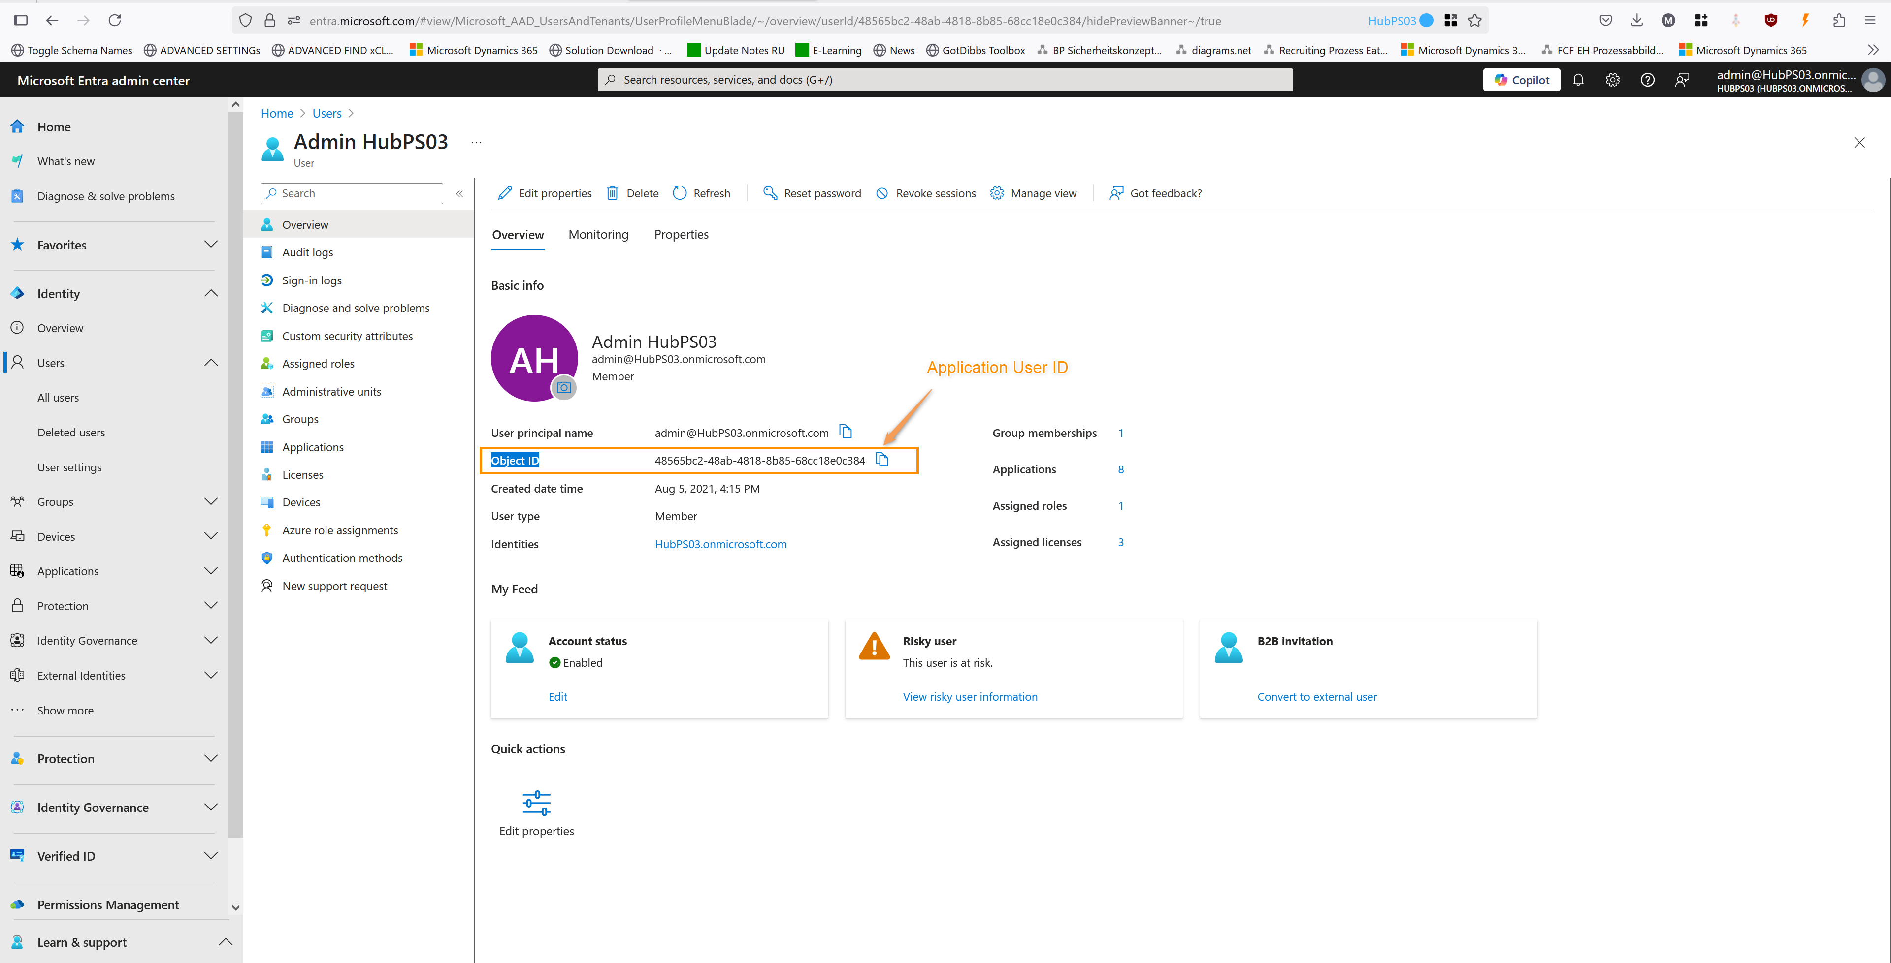Open the admin account avatar menu
The height and width of the screenshot is (963, 1891).
(x=1873, y=80)
